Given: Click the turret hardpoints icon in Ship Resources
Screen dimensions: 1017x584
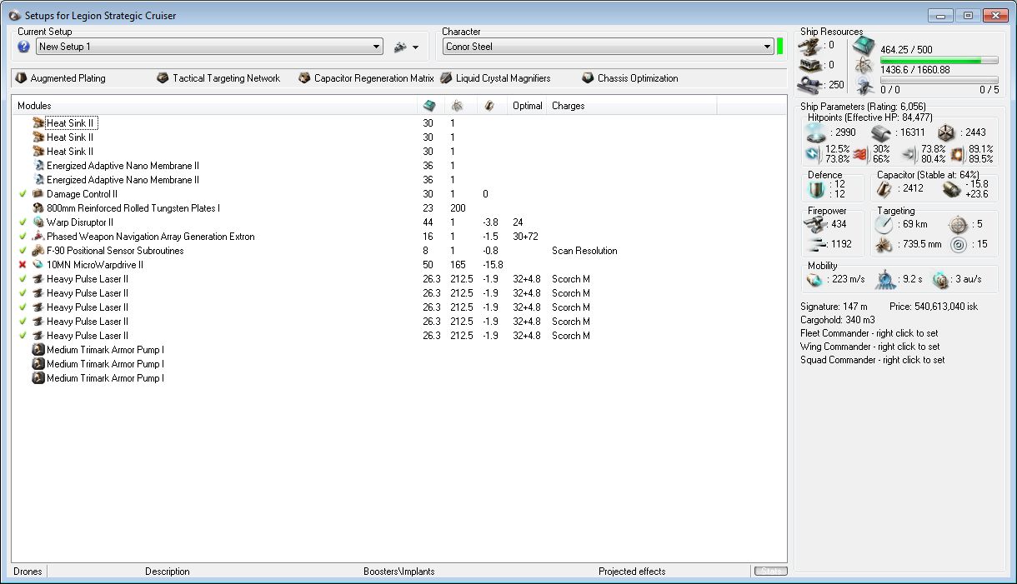Looking at the screenshot, I should click(809, 46).
